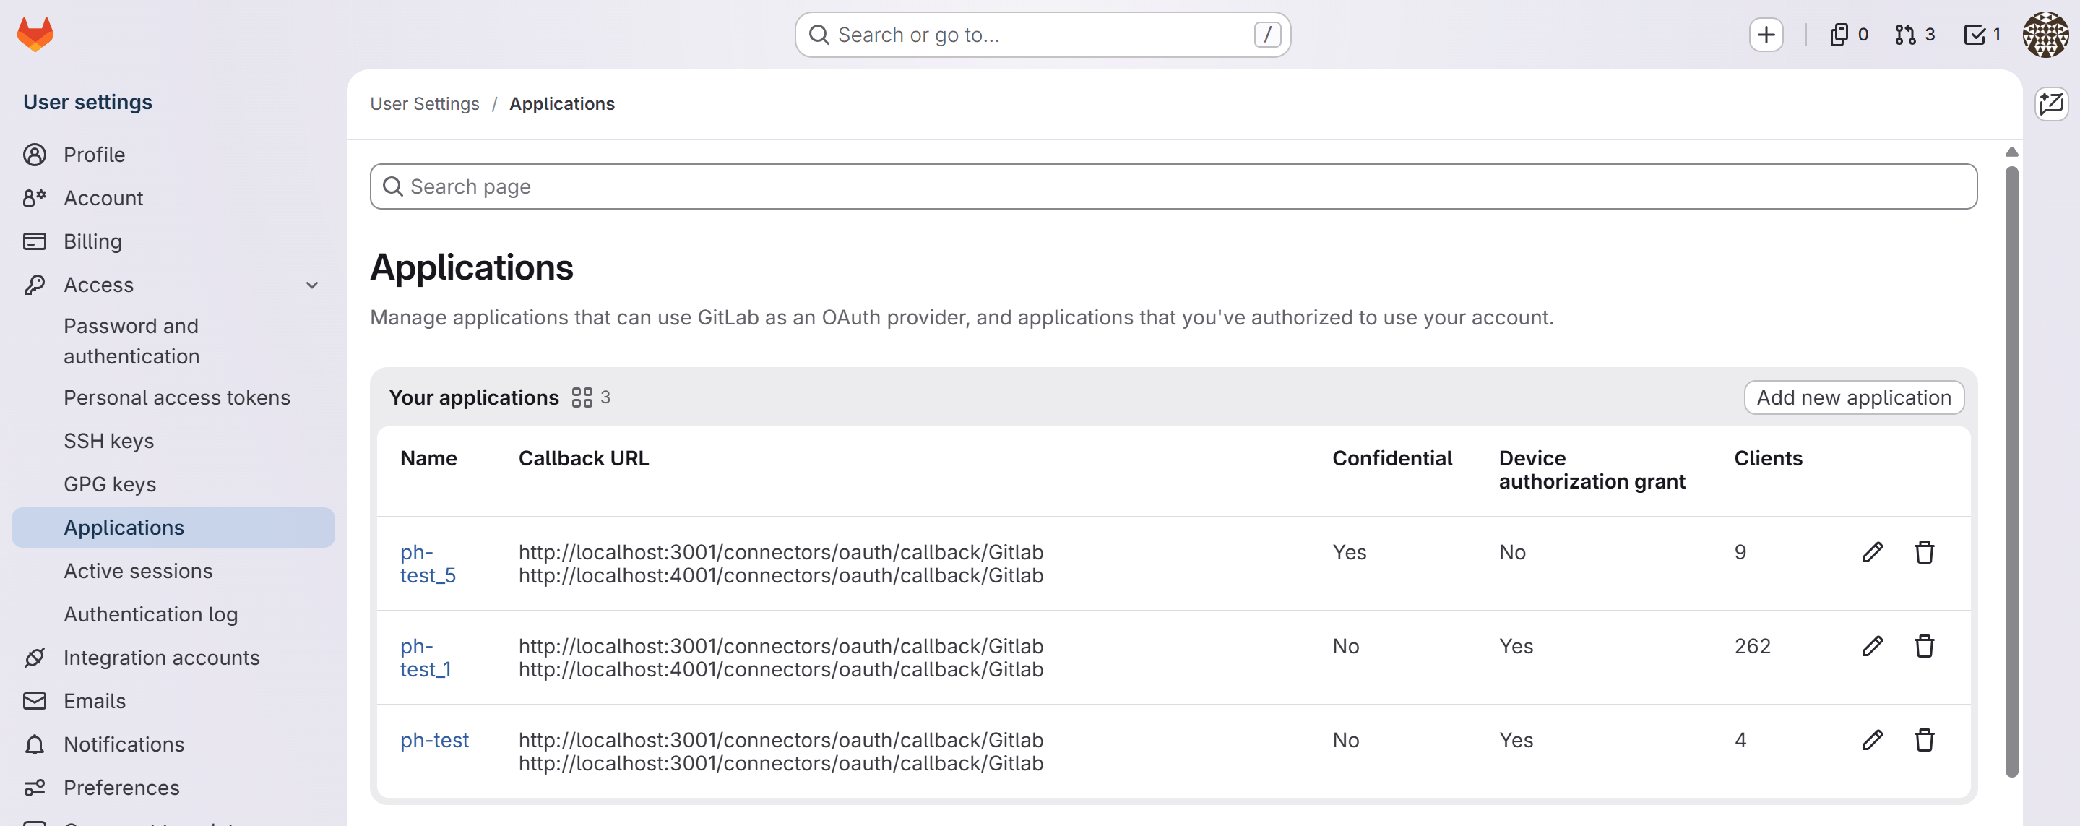Click the Callback URL column header
Viewport: 2080px width, 826px height.
pyautogui.click(x=583, y=458)
